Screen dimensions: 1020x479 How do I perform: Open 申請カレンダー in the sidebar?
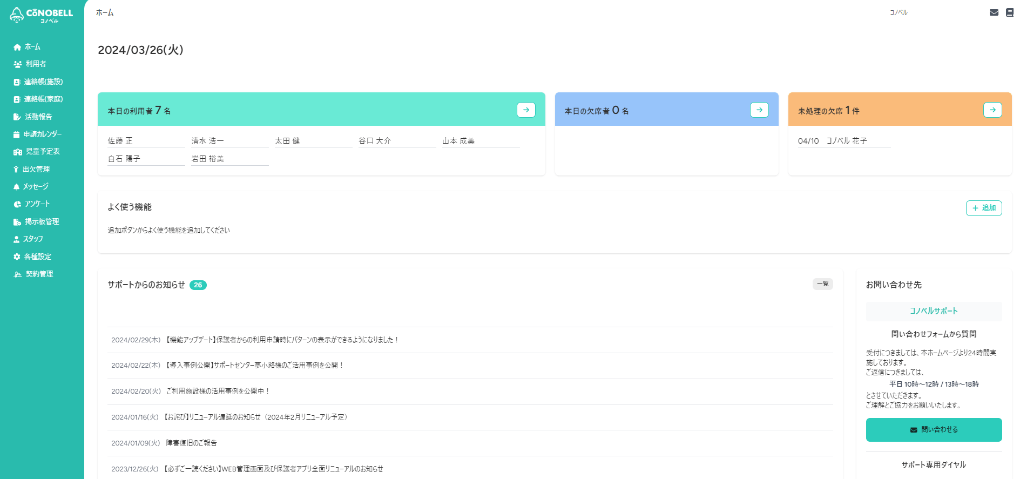[42, 134]
